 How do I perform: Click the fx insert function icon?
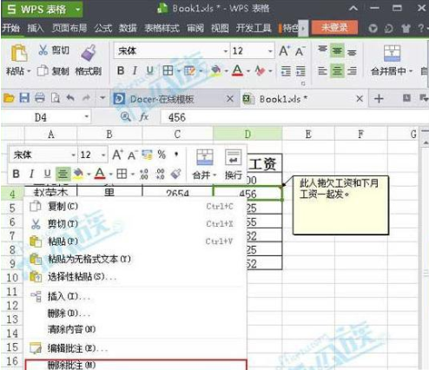tap(144, 117)
